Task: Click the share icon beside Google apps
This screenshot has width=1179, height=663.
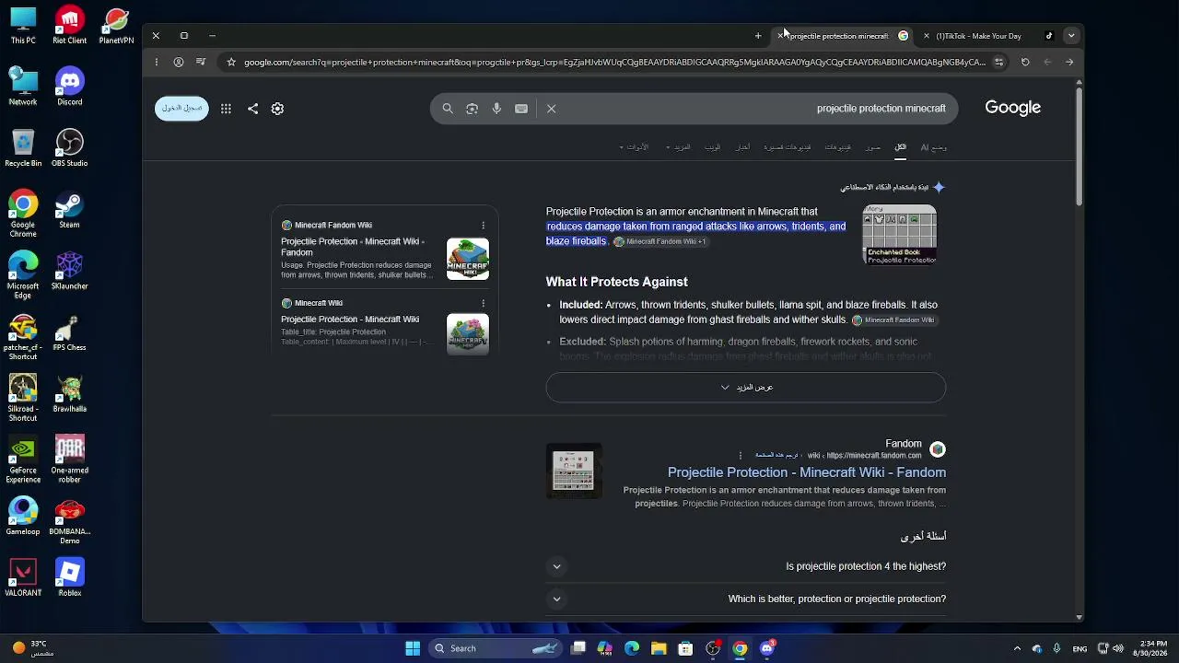Action: pos(252,109)
